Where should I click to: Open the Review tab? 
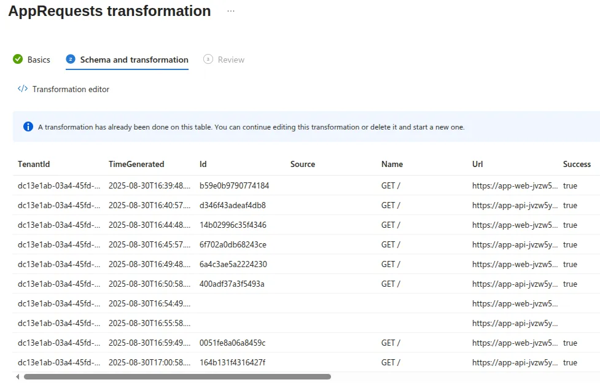pyautogui.click(x=231, y=60)
